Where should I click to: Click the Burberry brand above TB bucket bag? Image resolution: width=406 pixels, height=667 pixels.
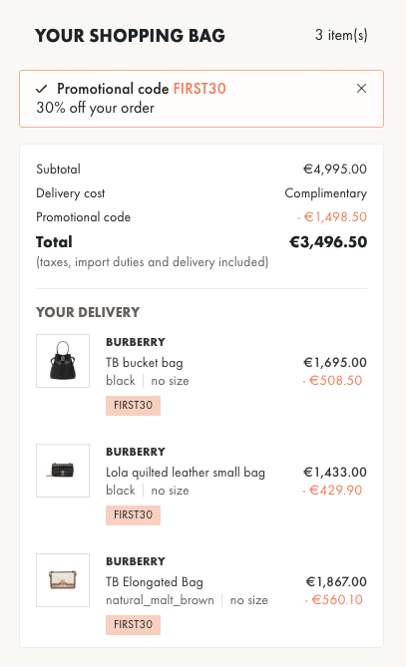point(136,342)
